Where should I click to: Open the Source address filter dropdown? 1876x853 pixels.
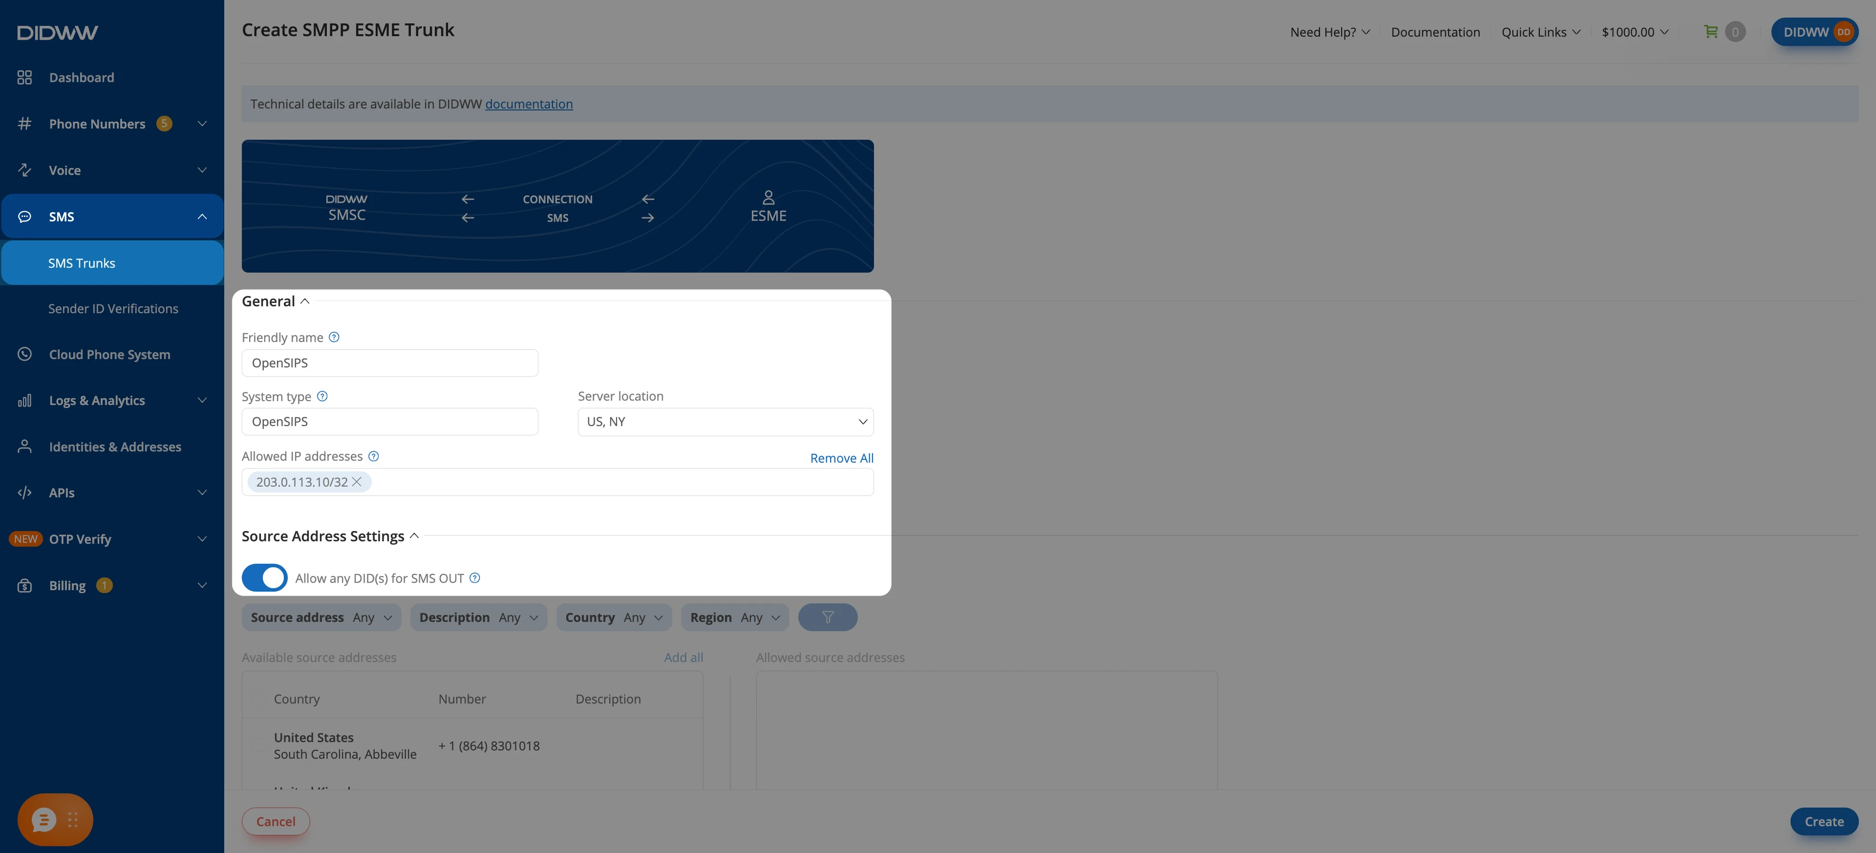coord(321,617)
